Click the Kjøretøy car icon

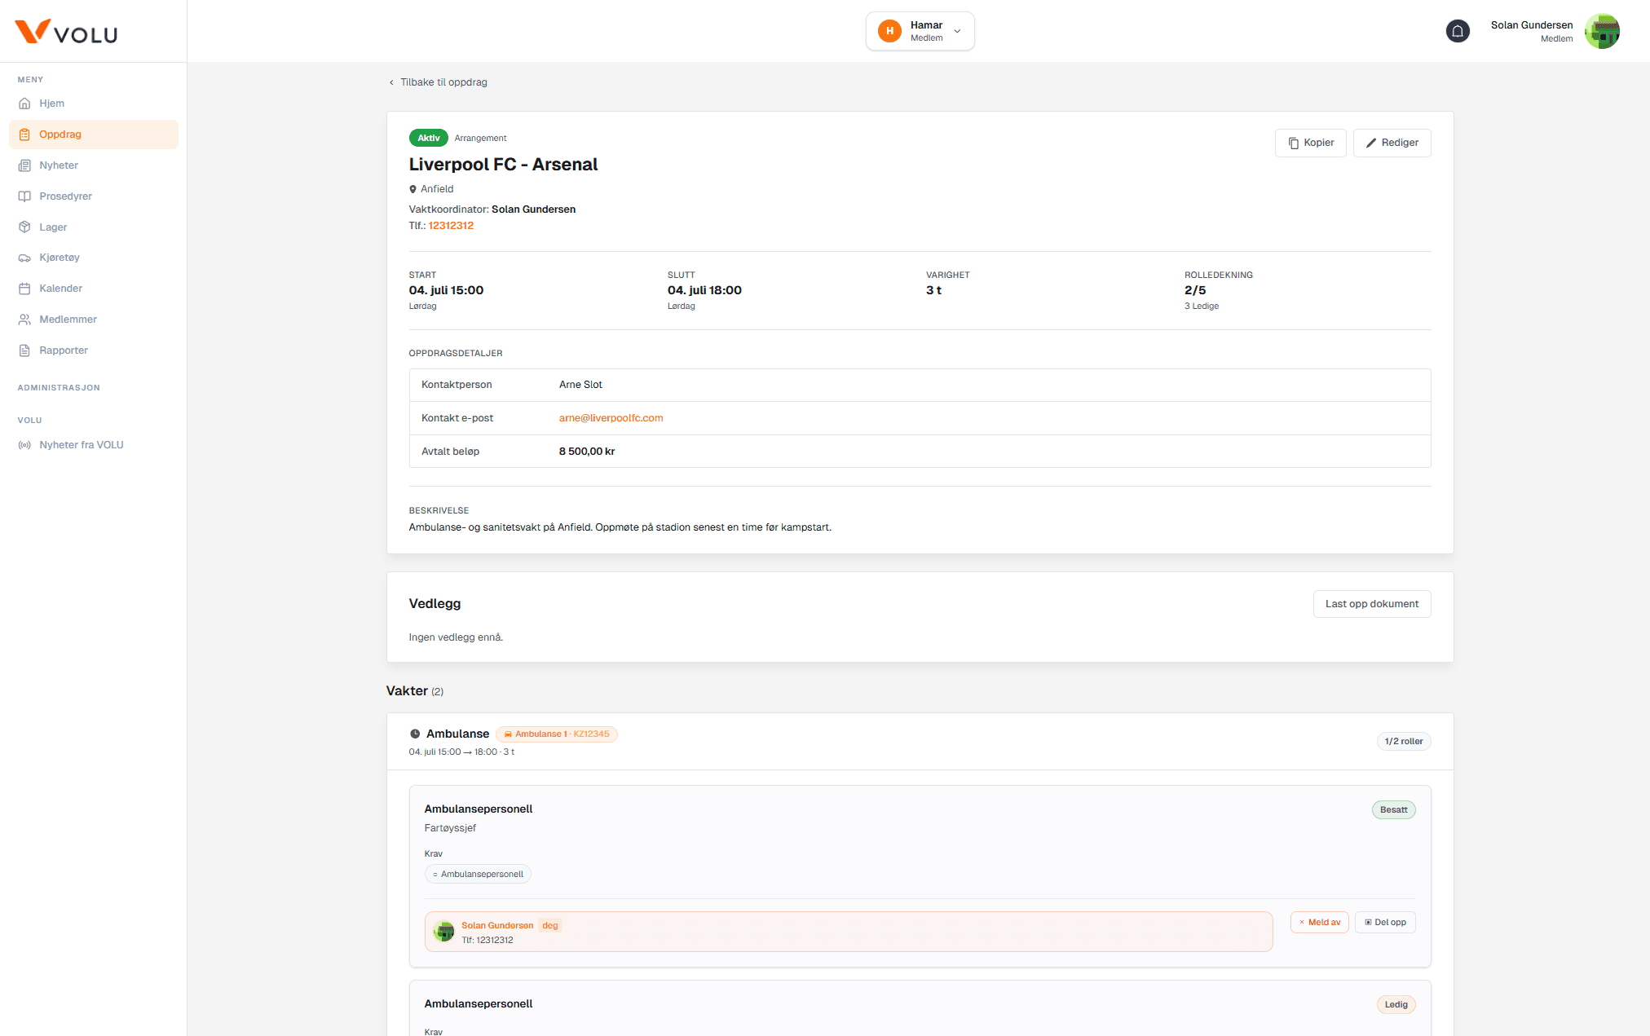pyautogui.click(x=24, y=258)
